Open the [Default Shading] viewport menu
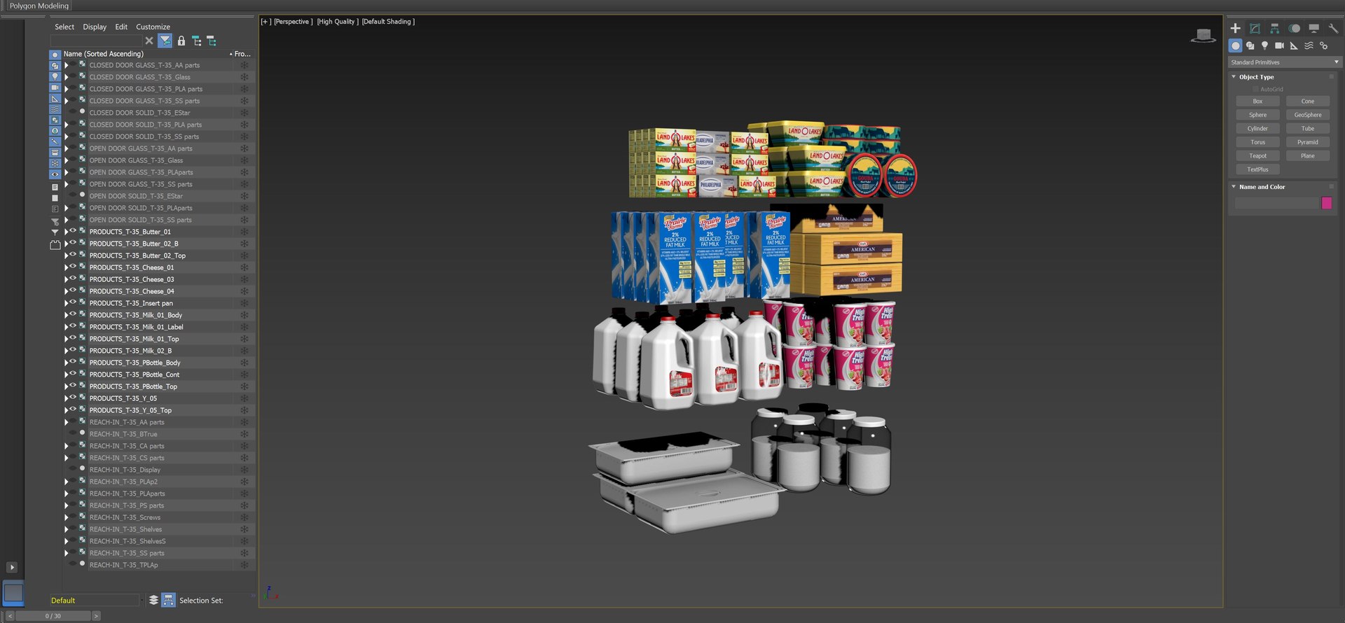The height and width of the screenshot is (623, 1345). coord(388,22)
